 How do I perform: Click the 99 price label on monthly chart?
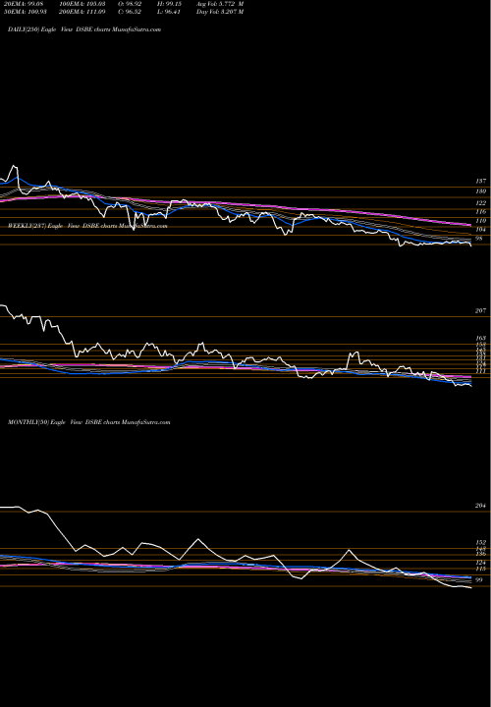tap(479, 580)
